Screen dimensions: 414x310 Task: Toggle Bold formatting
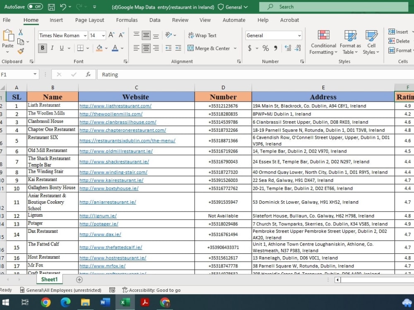[x=43, y=48]
